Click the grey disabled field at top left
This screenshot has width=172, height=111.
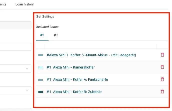pyautogui.click(x=16, y=25)
